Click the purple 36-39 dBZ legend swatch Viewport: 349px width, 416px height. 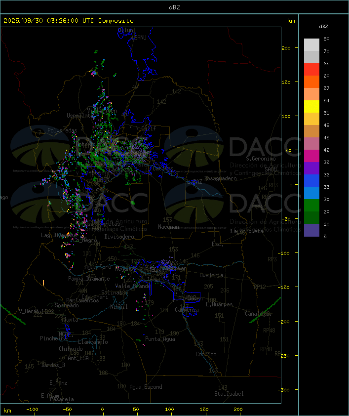pyautogui.click(x=311, y=168)
